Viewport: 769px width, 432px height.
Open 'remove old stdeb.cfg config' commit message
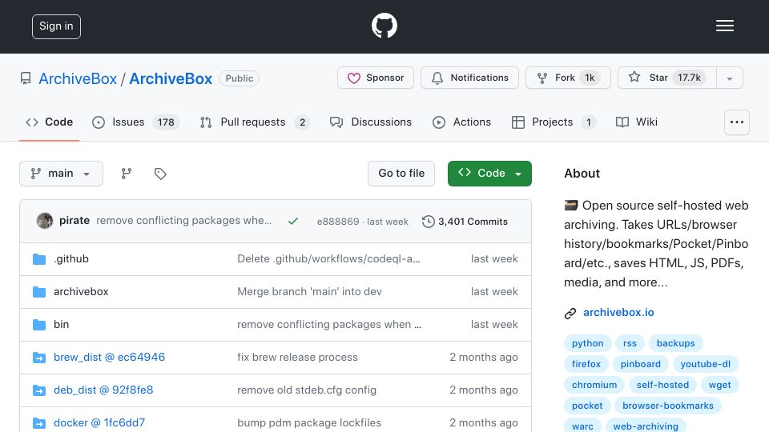click(x=307, y=390)
